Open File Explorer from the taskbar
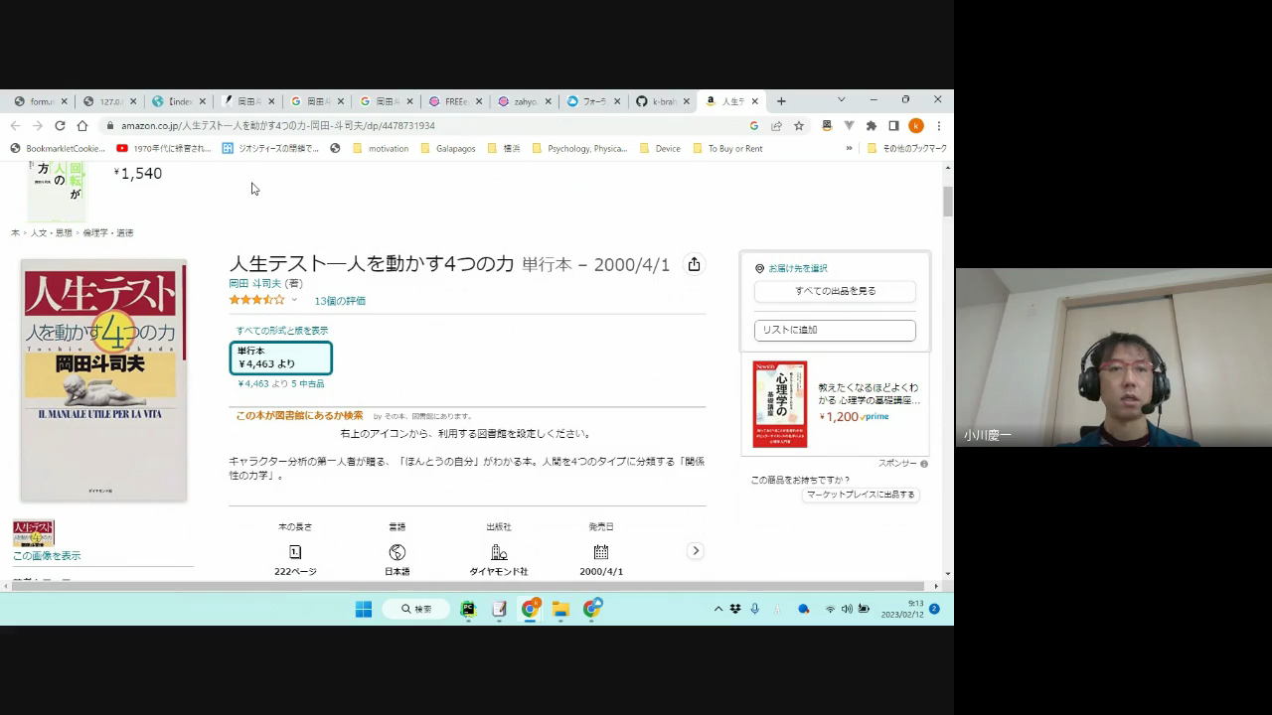The image size is (1272, 715). 560,609
